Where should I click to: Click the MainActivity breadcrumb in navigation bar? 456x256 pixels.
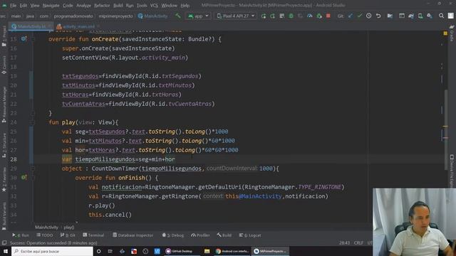[153, 16]
